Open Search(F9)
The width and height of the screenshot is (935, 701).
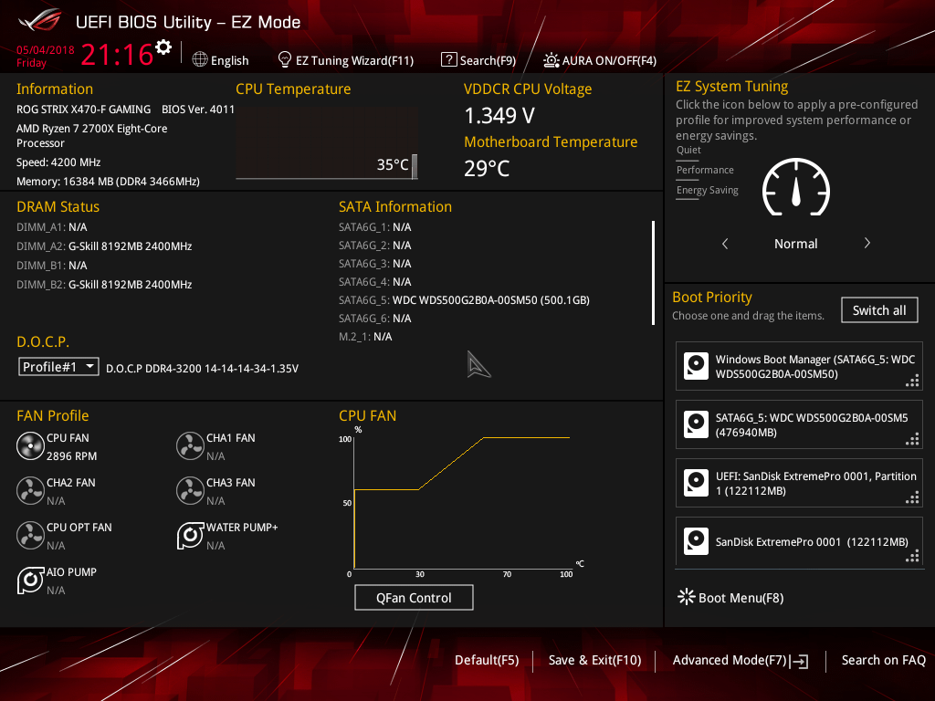click(478, 60)
